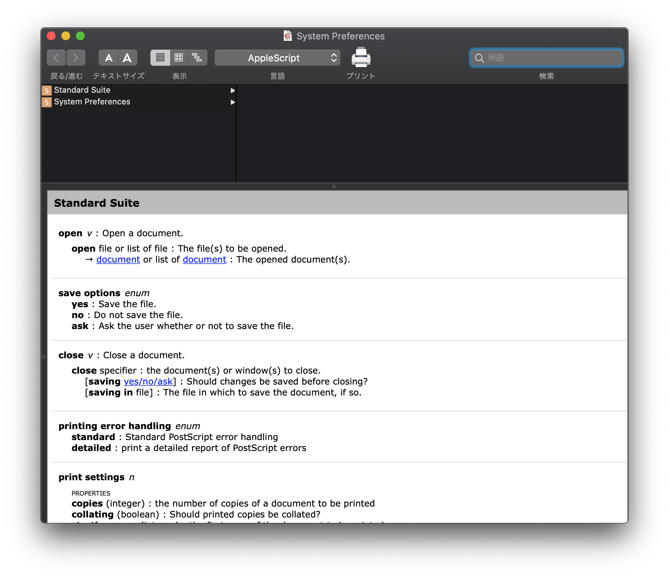Click the orange suite icon beside Standard Suite

click(x=46, y=90)
